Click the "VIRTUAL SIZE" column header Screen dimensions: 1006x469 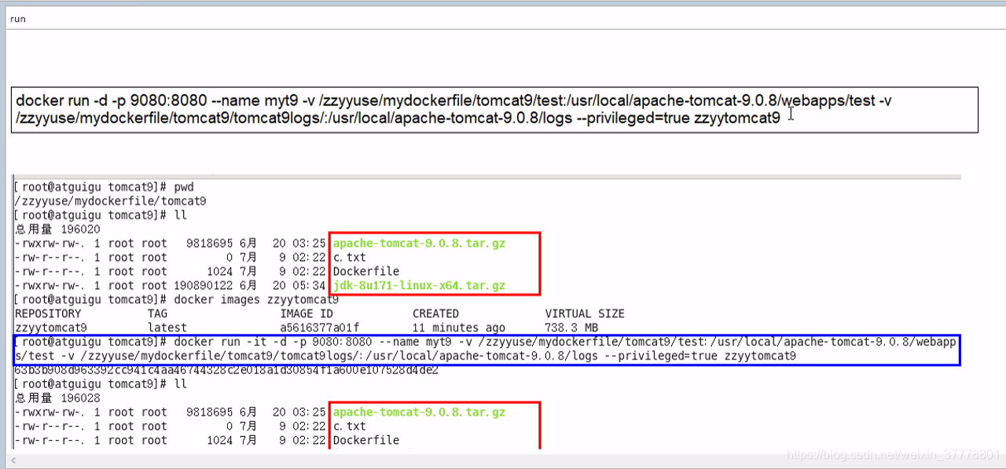[x=585, y=313]
